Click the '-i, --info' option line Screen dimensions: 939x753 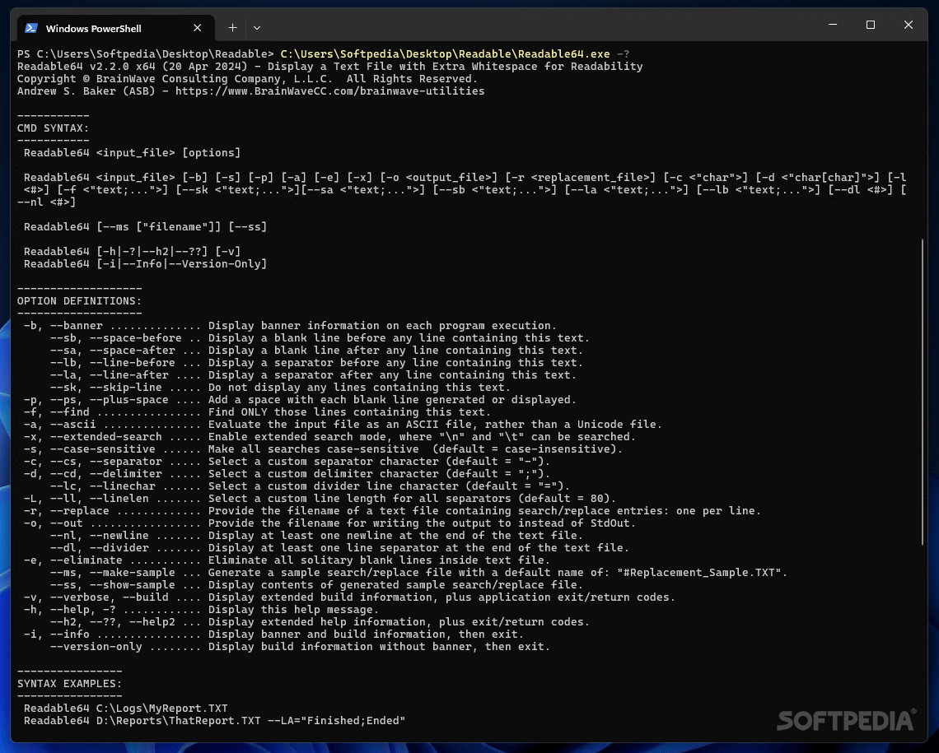point(273,634)
